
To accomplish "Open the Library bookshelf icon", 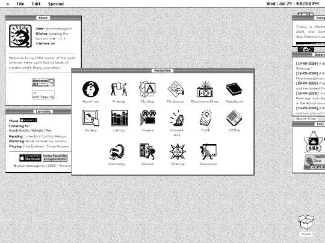I will pyautogui.click(x=119, y=118).
